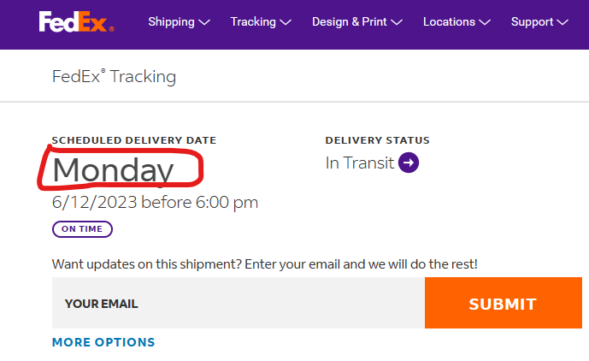Expand the Tracking menu chevron

click(286, 22)
